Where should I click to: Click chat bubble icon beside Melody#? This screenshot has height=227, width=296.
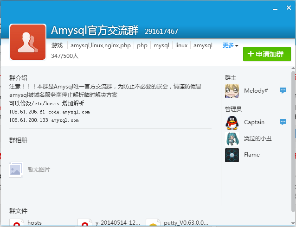(283, 91)
